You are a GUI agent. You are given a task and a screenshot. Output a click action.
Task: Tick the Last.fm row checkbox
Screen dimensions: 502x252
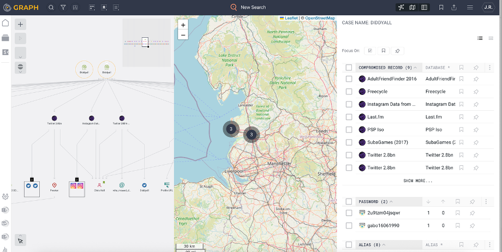pyautogui.click(x=349, y=117)
